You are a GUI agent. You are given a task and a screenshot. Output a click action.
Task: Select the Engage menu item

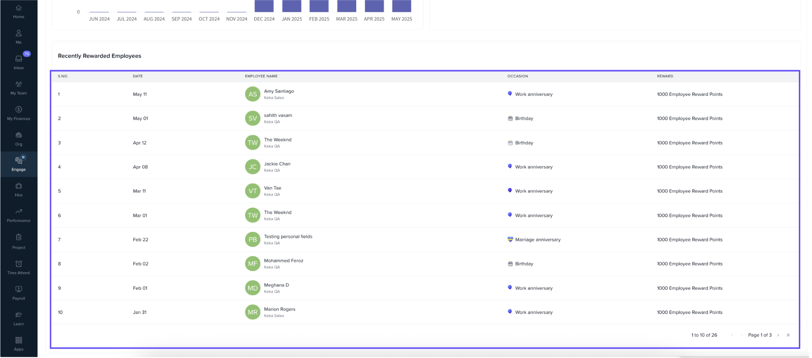point(18,164)
